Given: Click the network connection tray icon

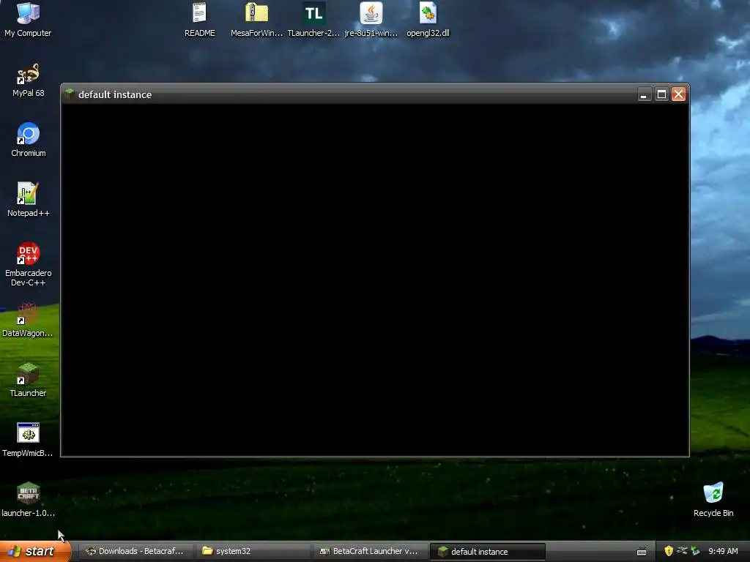Looking at the screenshot, I should pos(682,551).
